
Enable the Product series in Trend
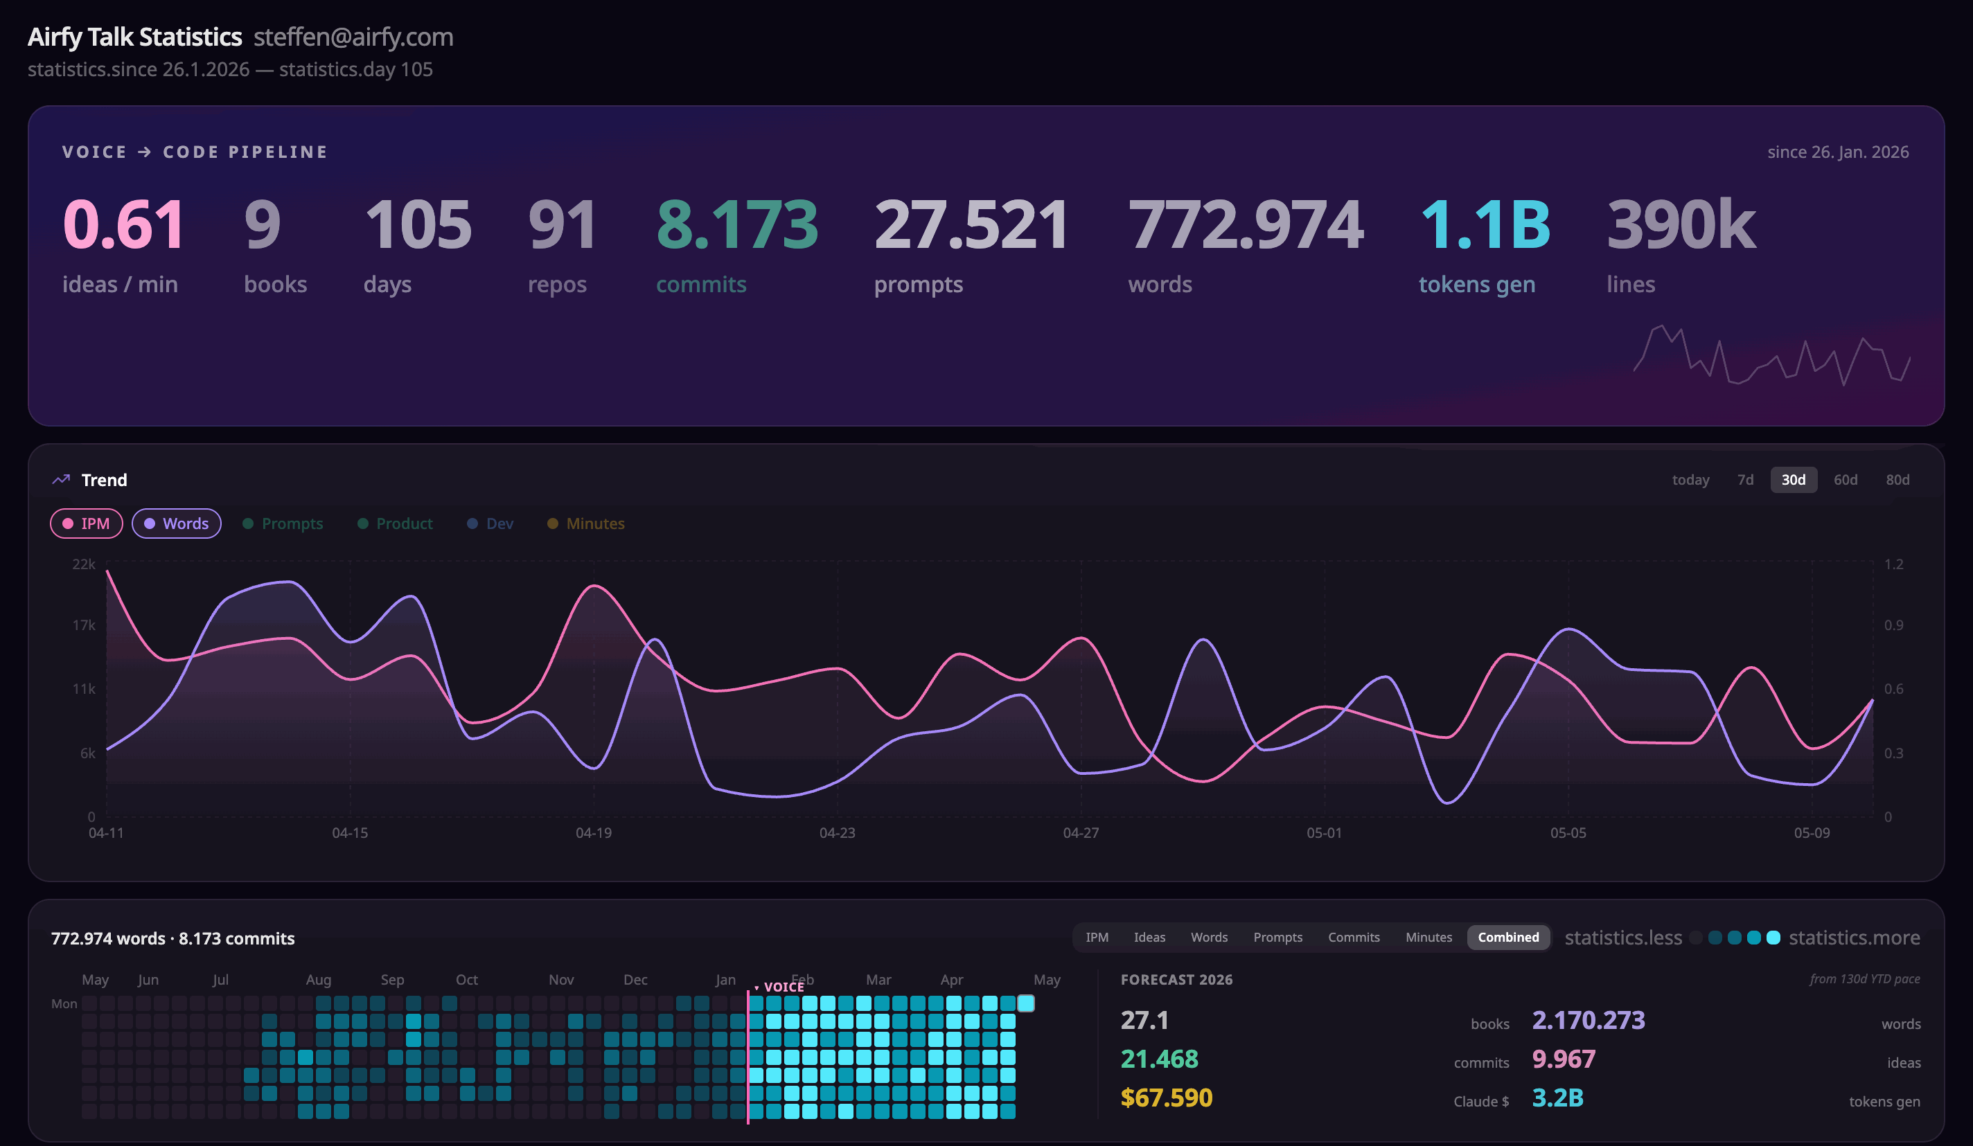(x=395, y=523)
